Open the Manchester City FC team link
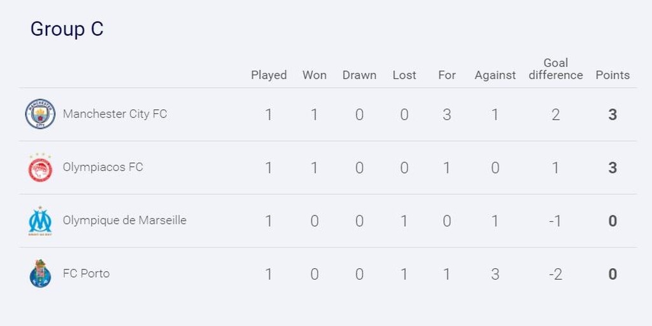The height and width of the screenshot is (326, 652). pos(115,114)
